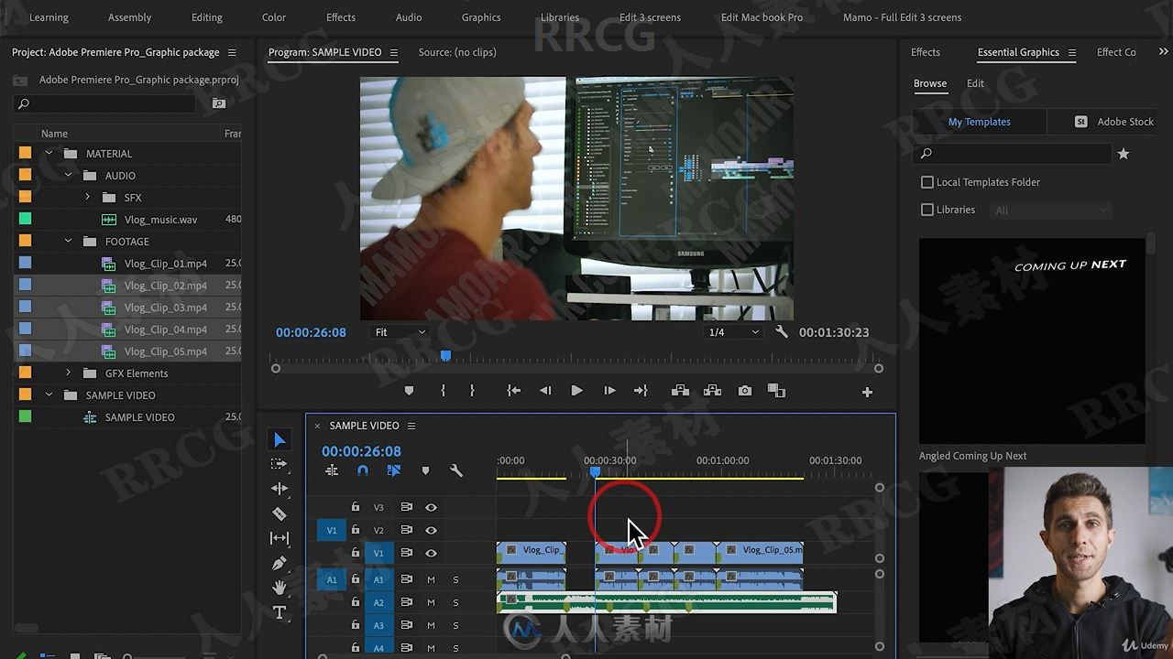
Task: Solo track A2
Action: pos(455,602)
